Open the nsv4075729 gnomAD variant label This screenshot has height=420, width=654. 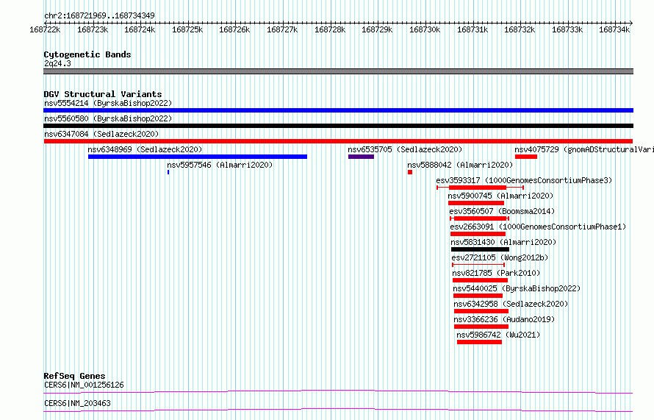tap(584, 149)
